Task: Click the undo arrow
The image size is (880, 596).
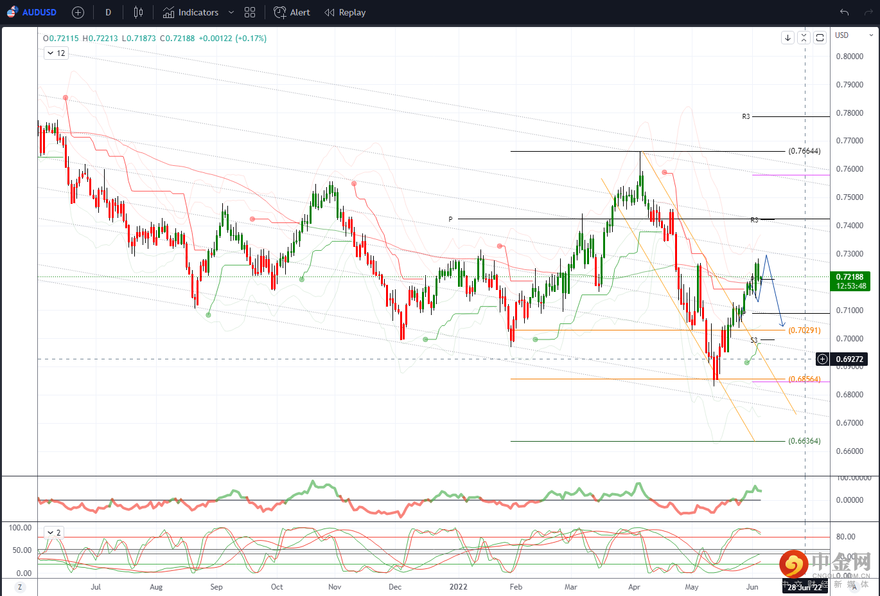Action: click(844, 12)
